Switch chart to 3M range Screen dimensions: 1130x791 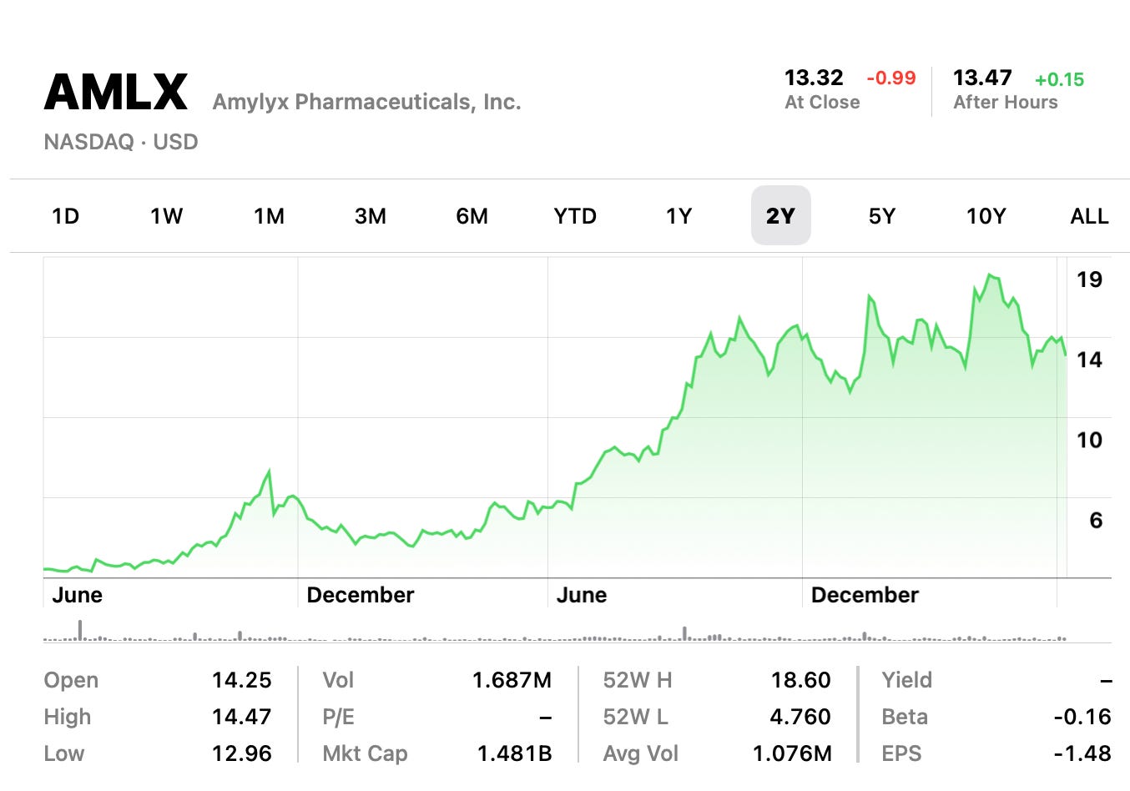coord(370,216)
